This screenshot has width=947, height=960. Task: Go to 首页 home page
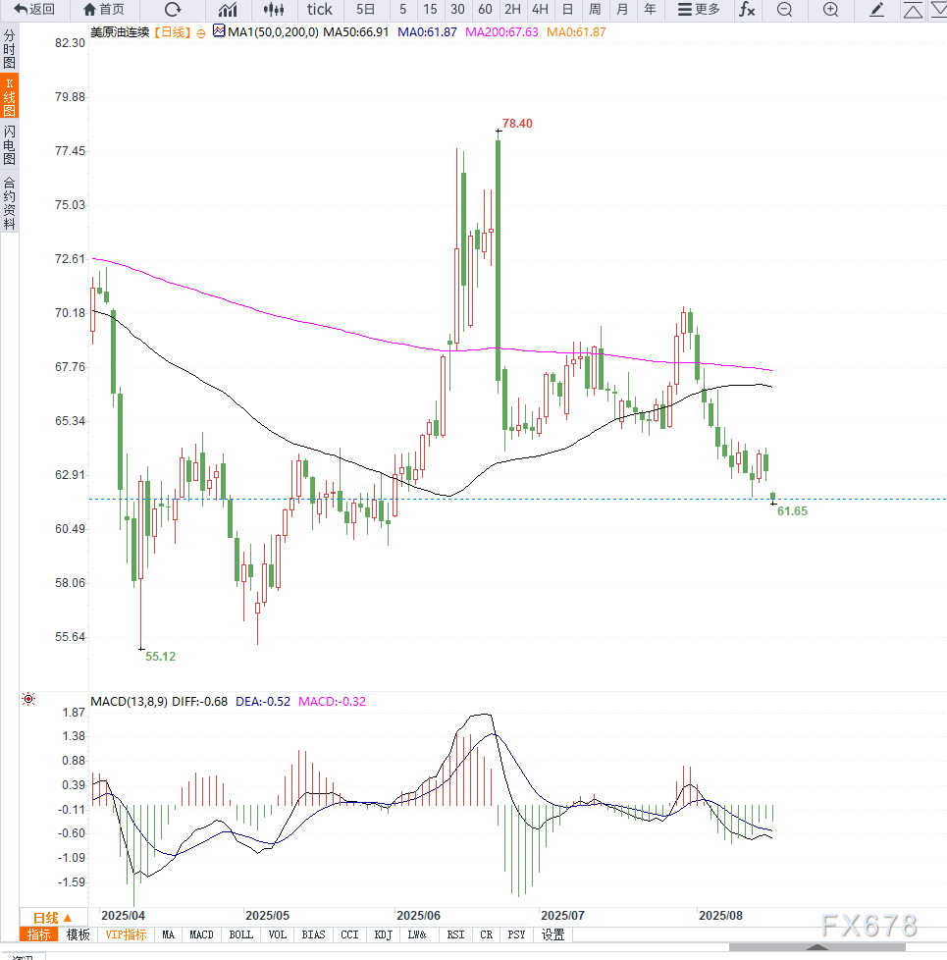104,10
